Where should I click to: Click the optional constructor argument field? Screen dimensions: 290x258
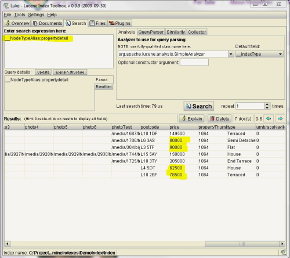click(x=194, y=63)
